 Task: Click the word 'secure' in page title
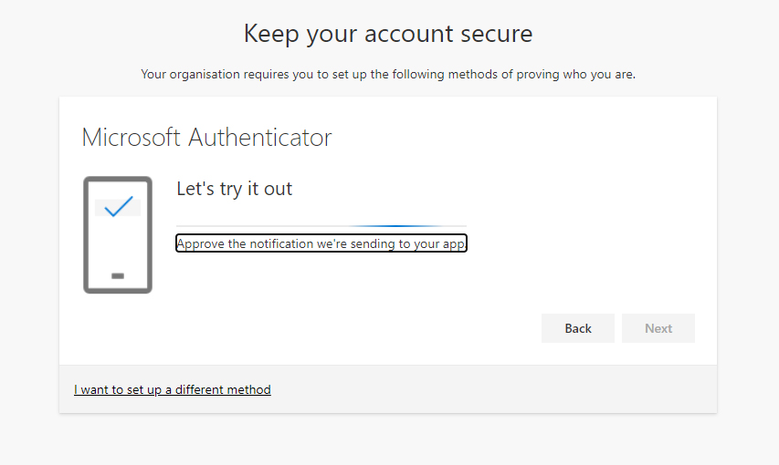[x=491, y=34]
